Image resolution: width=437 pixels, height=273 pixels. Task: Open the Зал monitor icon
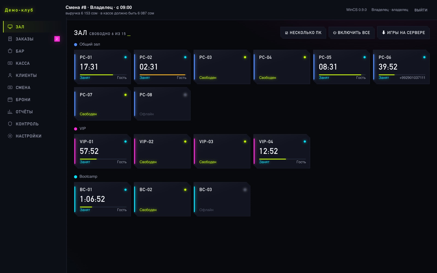[10, 27]
